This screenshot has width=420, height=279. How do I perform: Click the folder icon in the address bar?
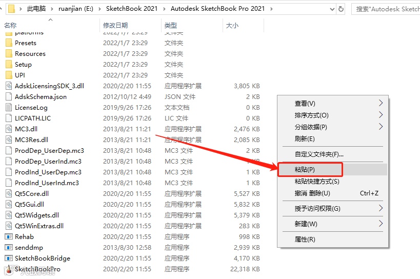coord(11,9)
